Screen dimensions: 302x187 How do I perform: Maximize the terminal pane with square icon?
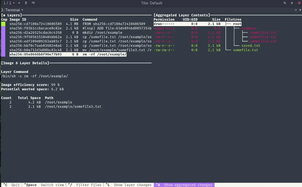pos(296,10)
